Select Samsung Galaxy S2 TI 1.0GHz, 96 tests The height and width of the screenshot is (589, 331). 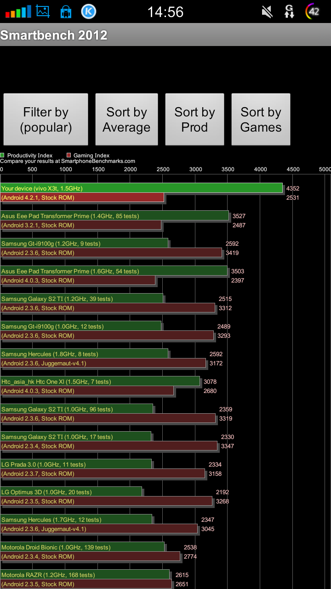pyautogui.click(x=77, y=409)
